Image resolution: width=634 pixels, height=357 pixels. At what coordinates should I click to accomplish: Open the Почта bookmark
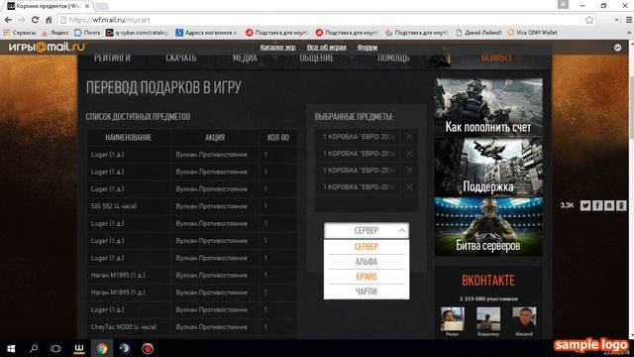point(87,33)
